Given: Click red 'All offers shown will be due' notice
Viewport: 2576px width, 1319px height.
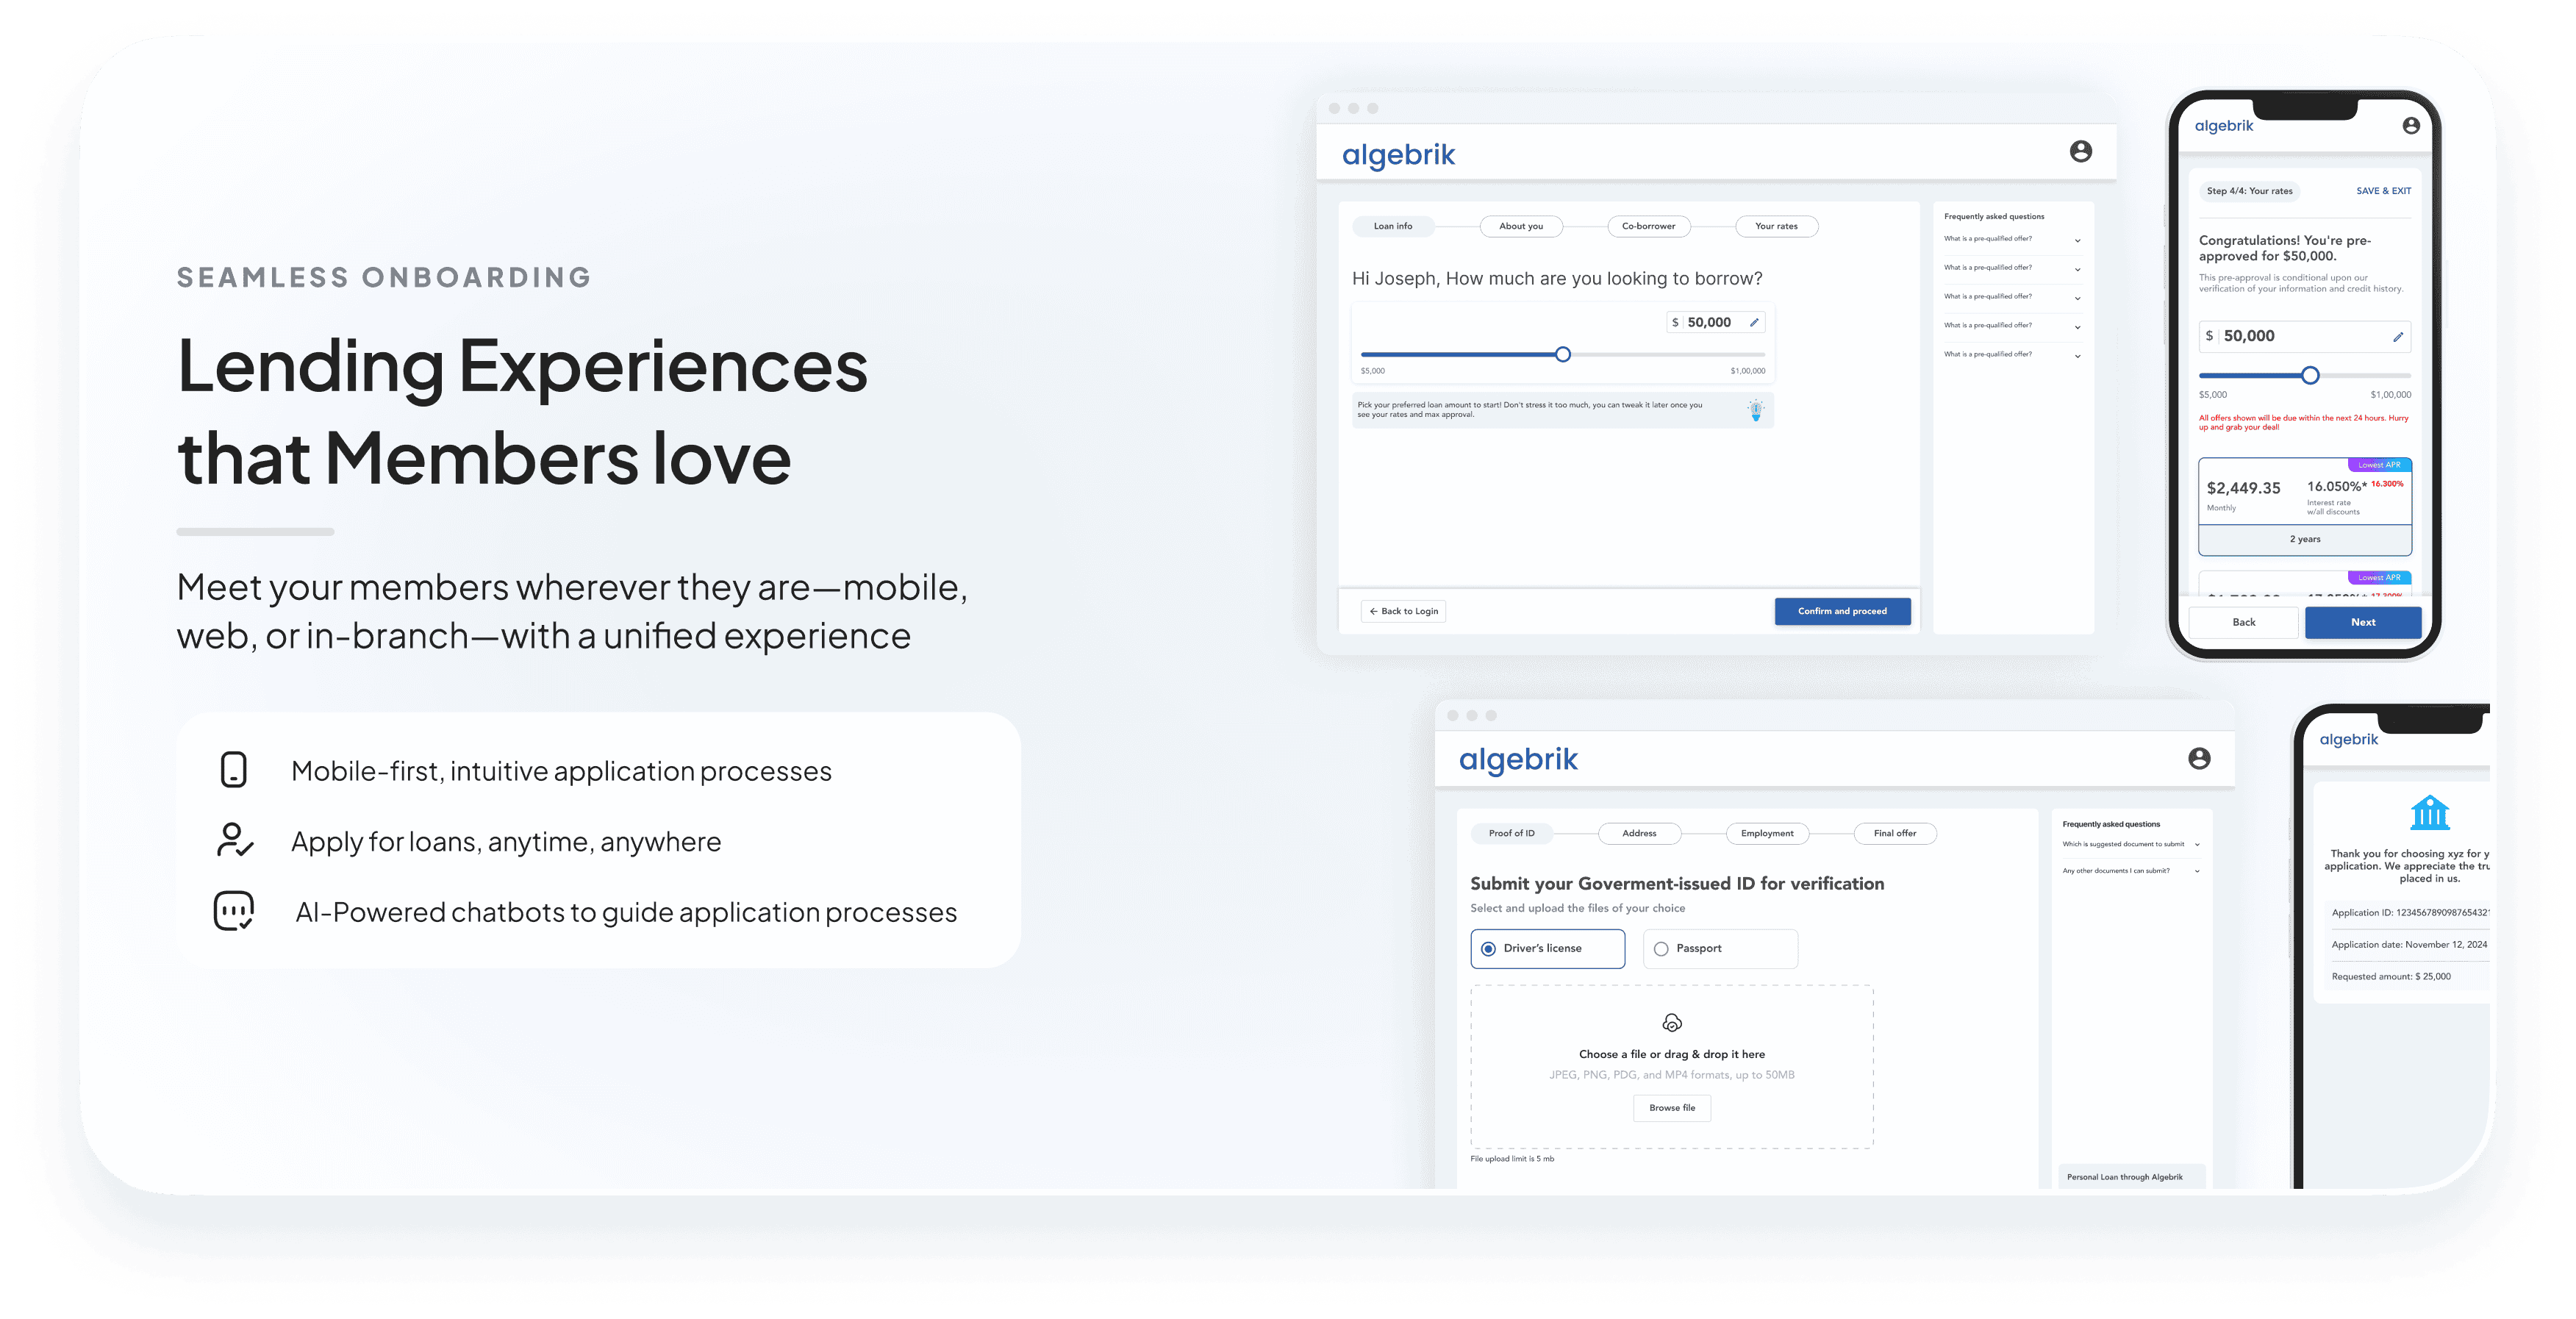Looking at the screenshot, I should tap(2303, 423).
